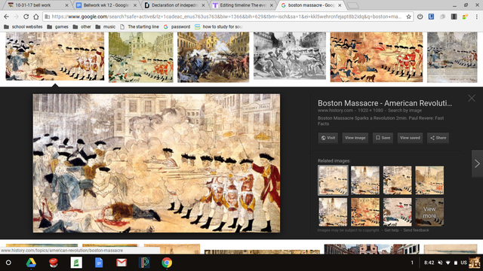The width and height of the screenshot is (483, 271).
Task: Close the boston massacre tab
Action: pyautogui.click(x=340, y=5)
